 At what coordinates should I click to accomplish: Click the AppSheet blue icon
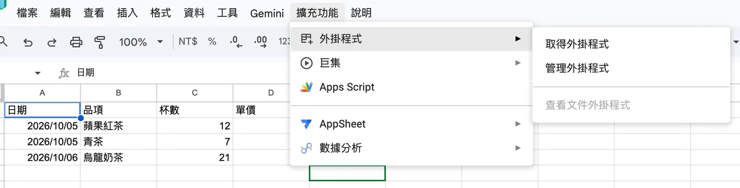[306, 124]
